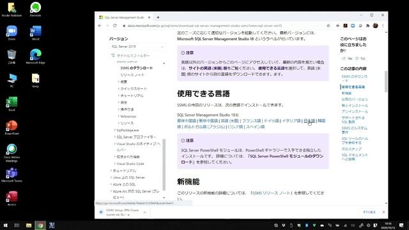The height and width of the screenshot is (230, 409).
Task: Open the SQL Server 2019 version dropdown
Action: (x=137, y=47)
